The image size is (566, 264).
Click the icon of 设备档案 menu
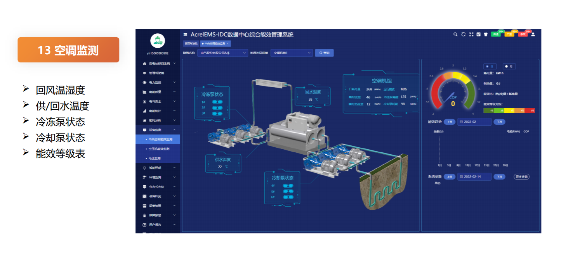[x=144, y=196]
